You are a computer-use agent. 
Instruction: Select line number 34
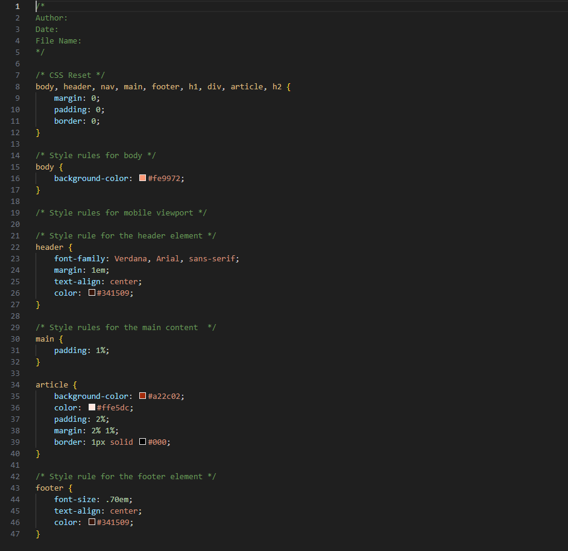(15, 384)
